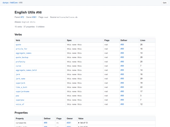Select 'this none this' spec in curse row

(74, 66)
